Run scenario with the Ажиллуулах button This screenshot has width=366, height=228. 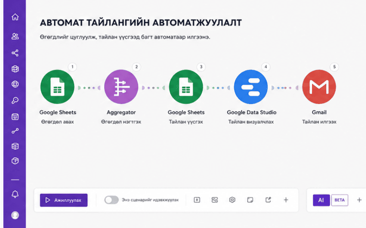coord(64,200)
